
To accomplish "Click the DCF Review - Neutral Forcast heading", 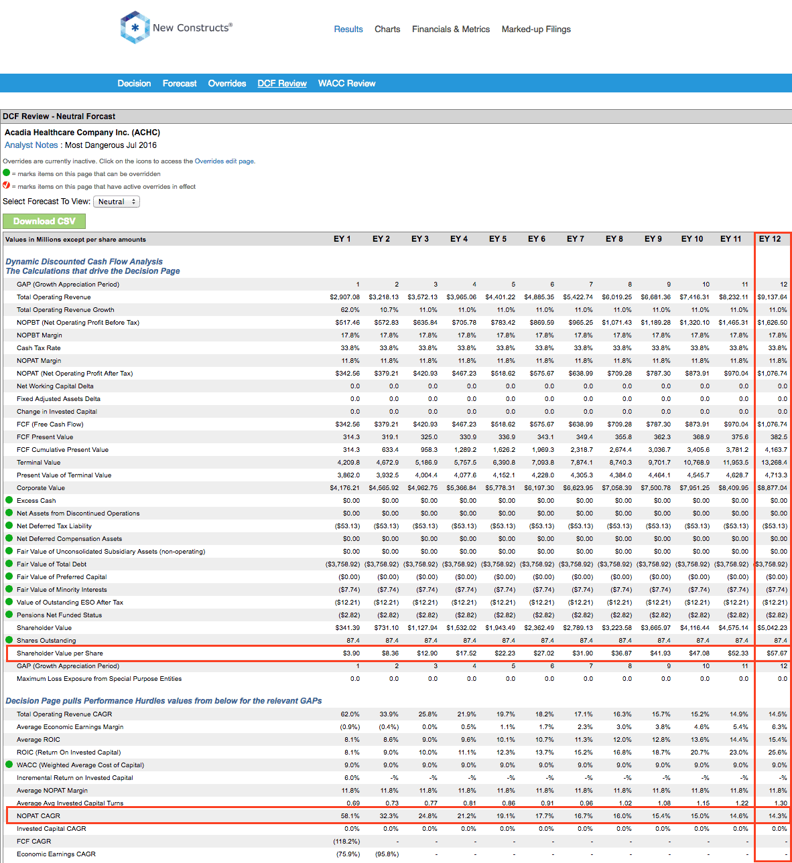I will pyautogui.click(x=59, y=116).
